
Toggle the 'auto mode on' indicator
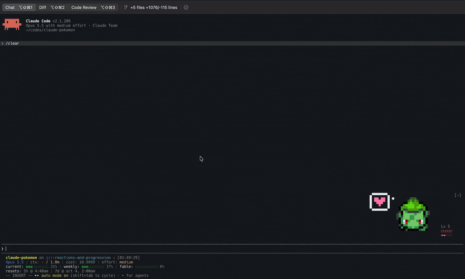tap(54, 275)
